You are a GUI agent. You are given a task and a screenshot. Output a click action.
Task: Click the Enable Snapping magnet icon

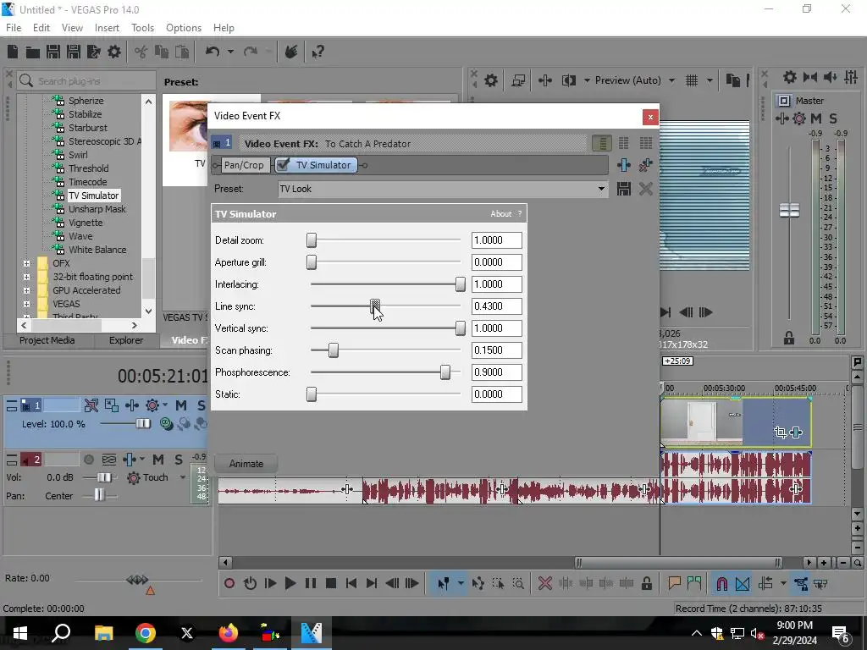pos(721,584)
